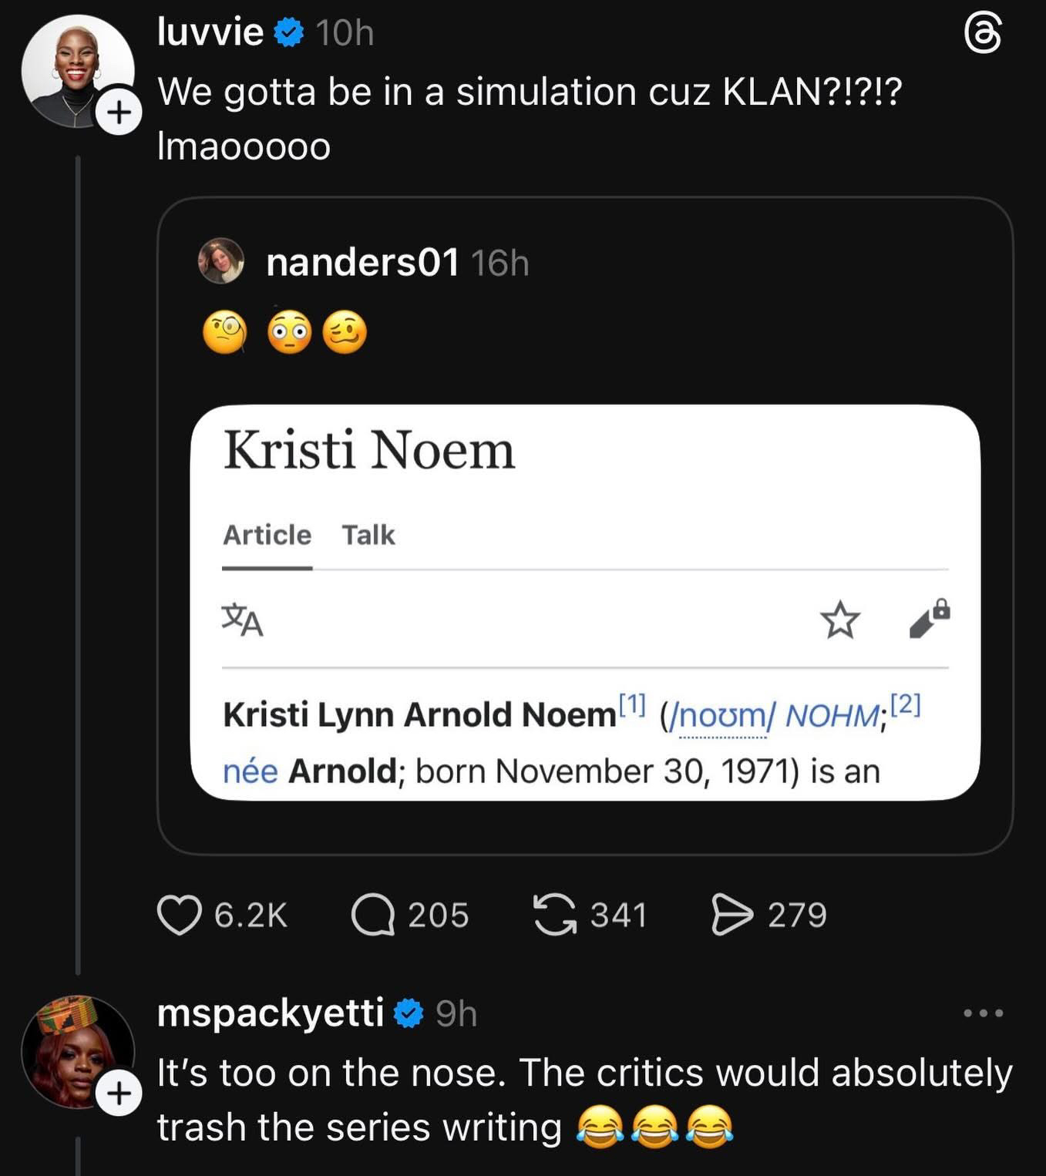Open the three-dot menu on mspackyetti's reply

984,1013
